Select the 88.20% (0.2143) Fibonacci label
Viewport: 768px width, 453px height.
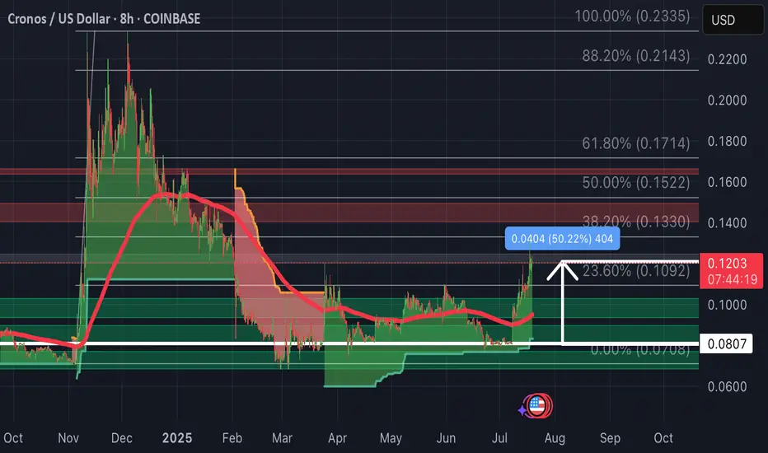click(636, 56)
